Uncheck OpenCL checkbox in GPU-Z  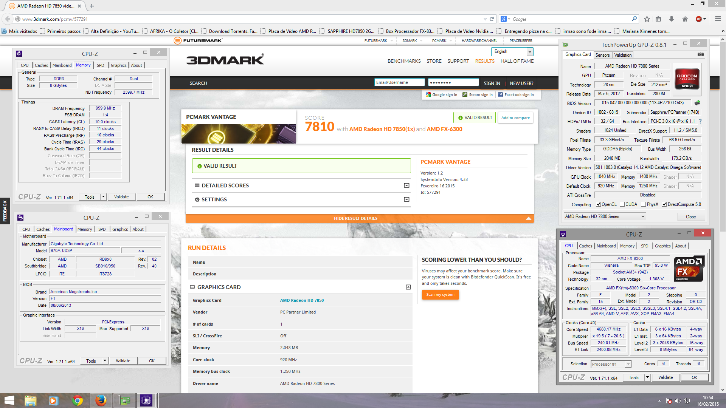click(x=598, y=204)
